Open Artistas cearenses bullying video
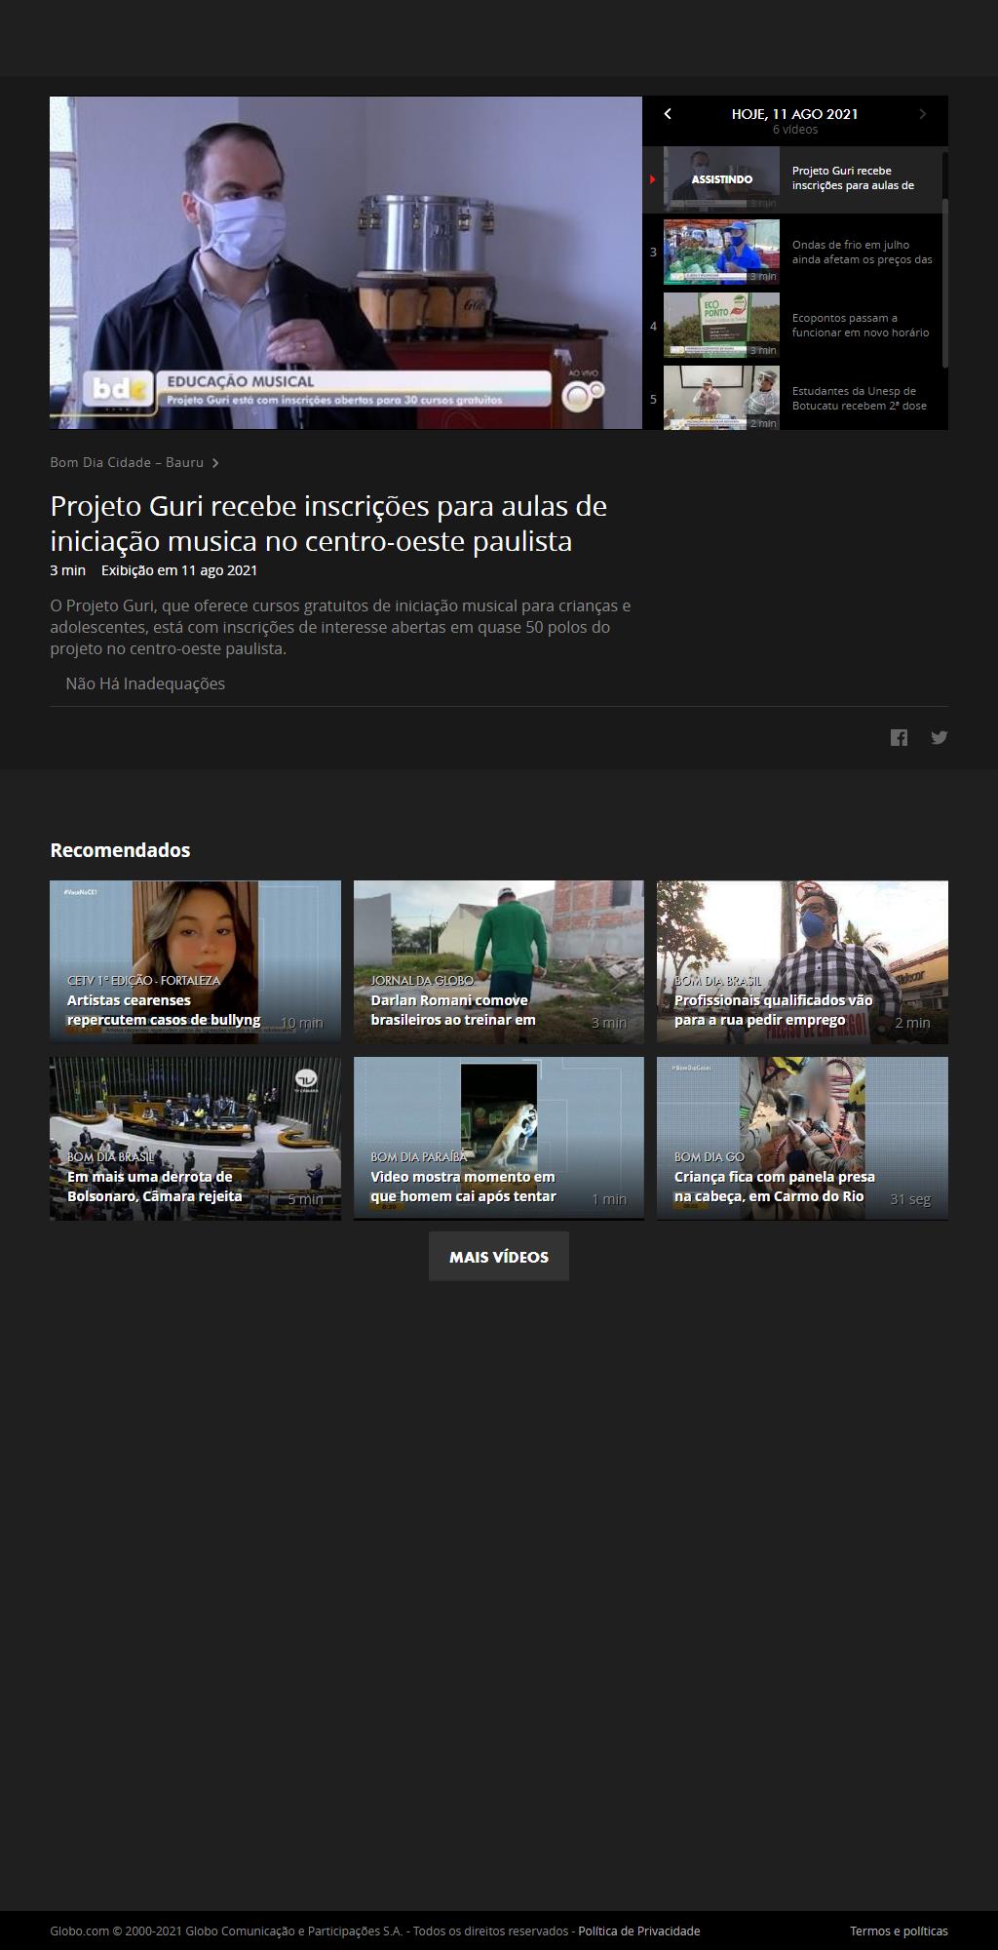998x1950 pixels. coord(195,961)
